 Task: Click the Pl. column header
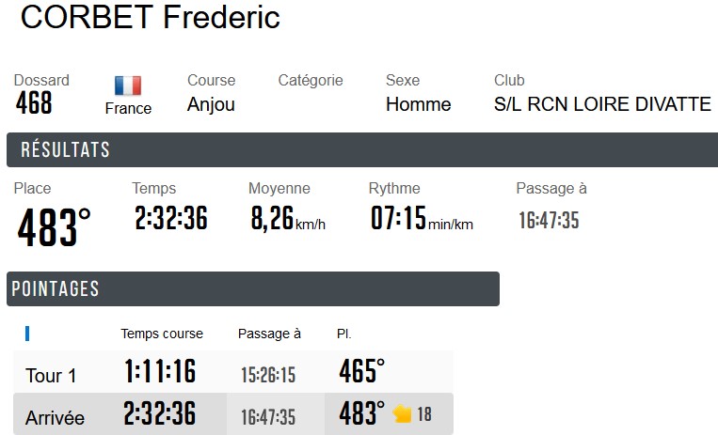coord(344,334)
